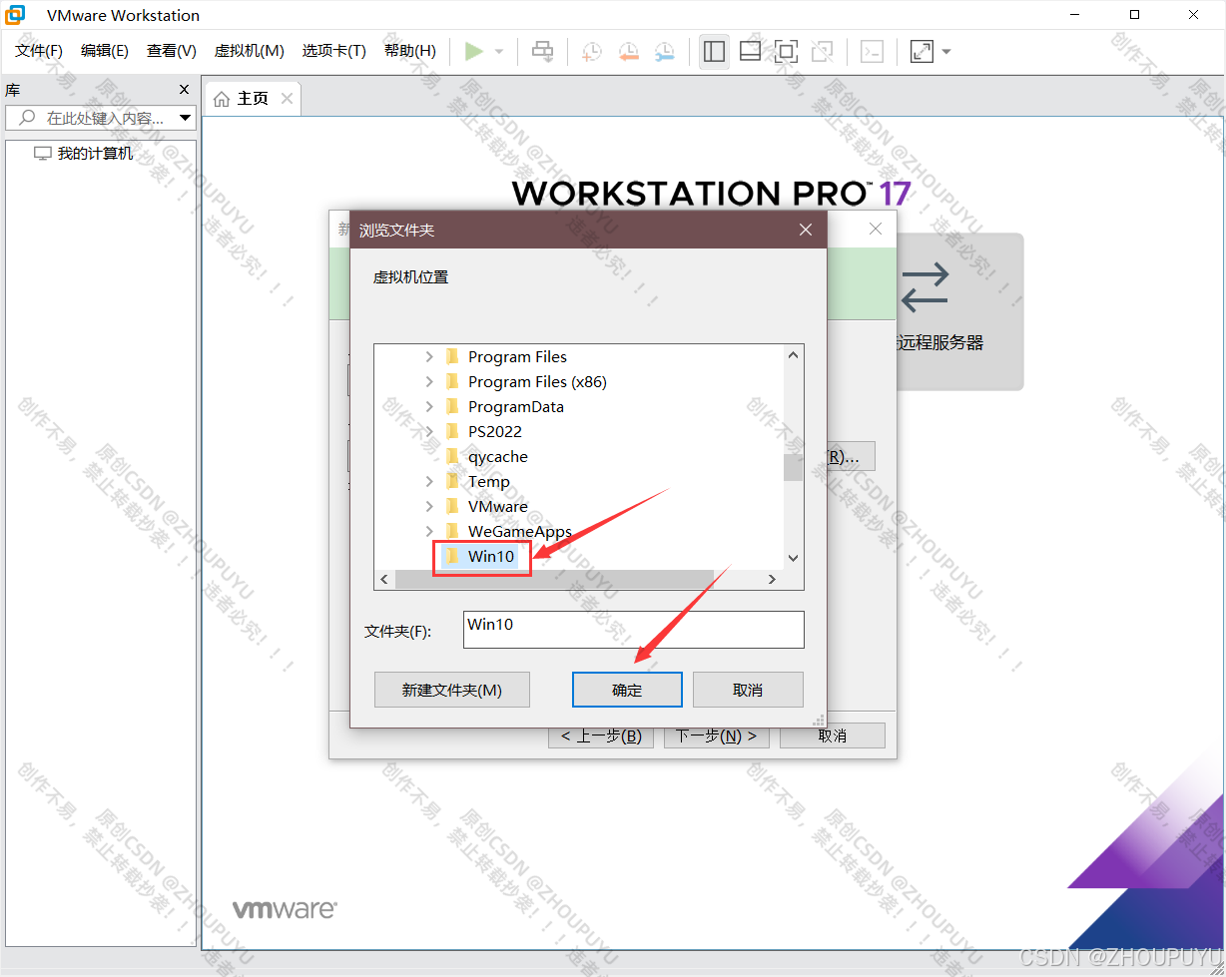Click the vmware logo at the bottom left of the home page
The width and height of the screenshot is (1226, 977).
[285, 909]
